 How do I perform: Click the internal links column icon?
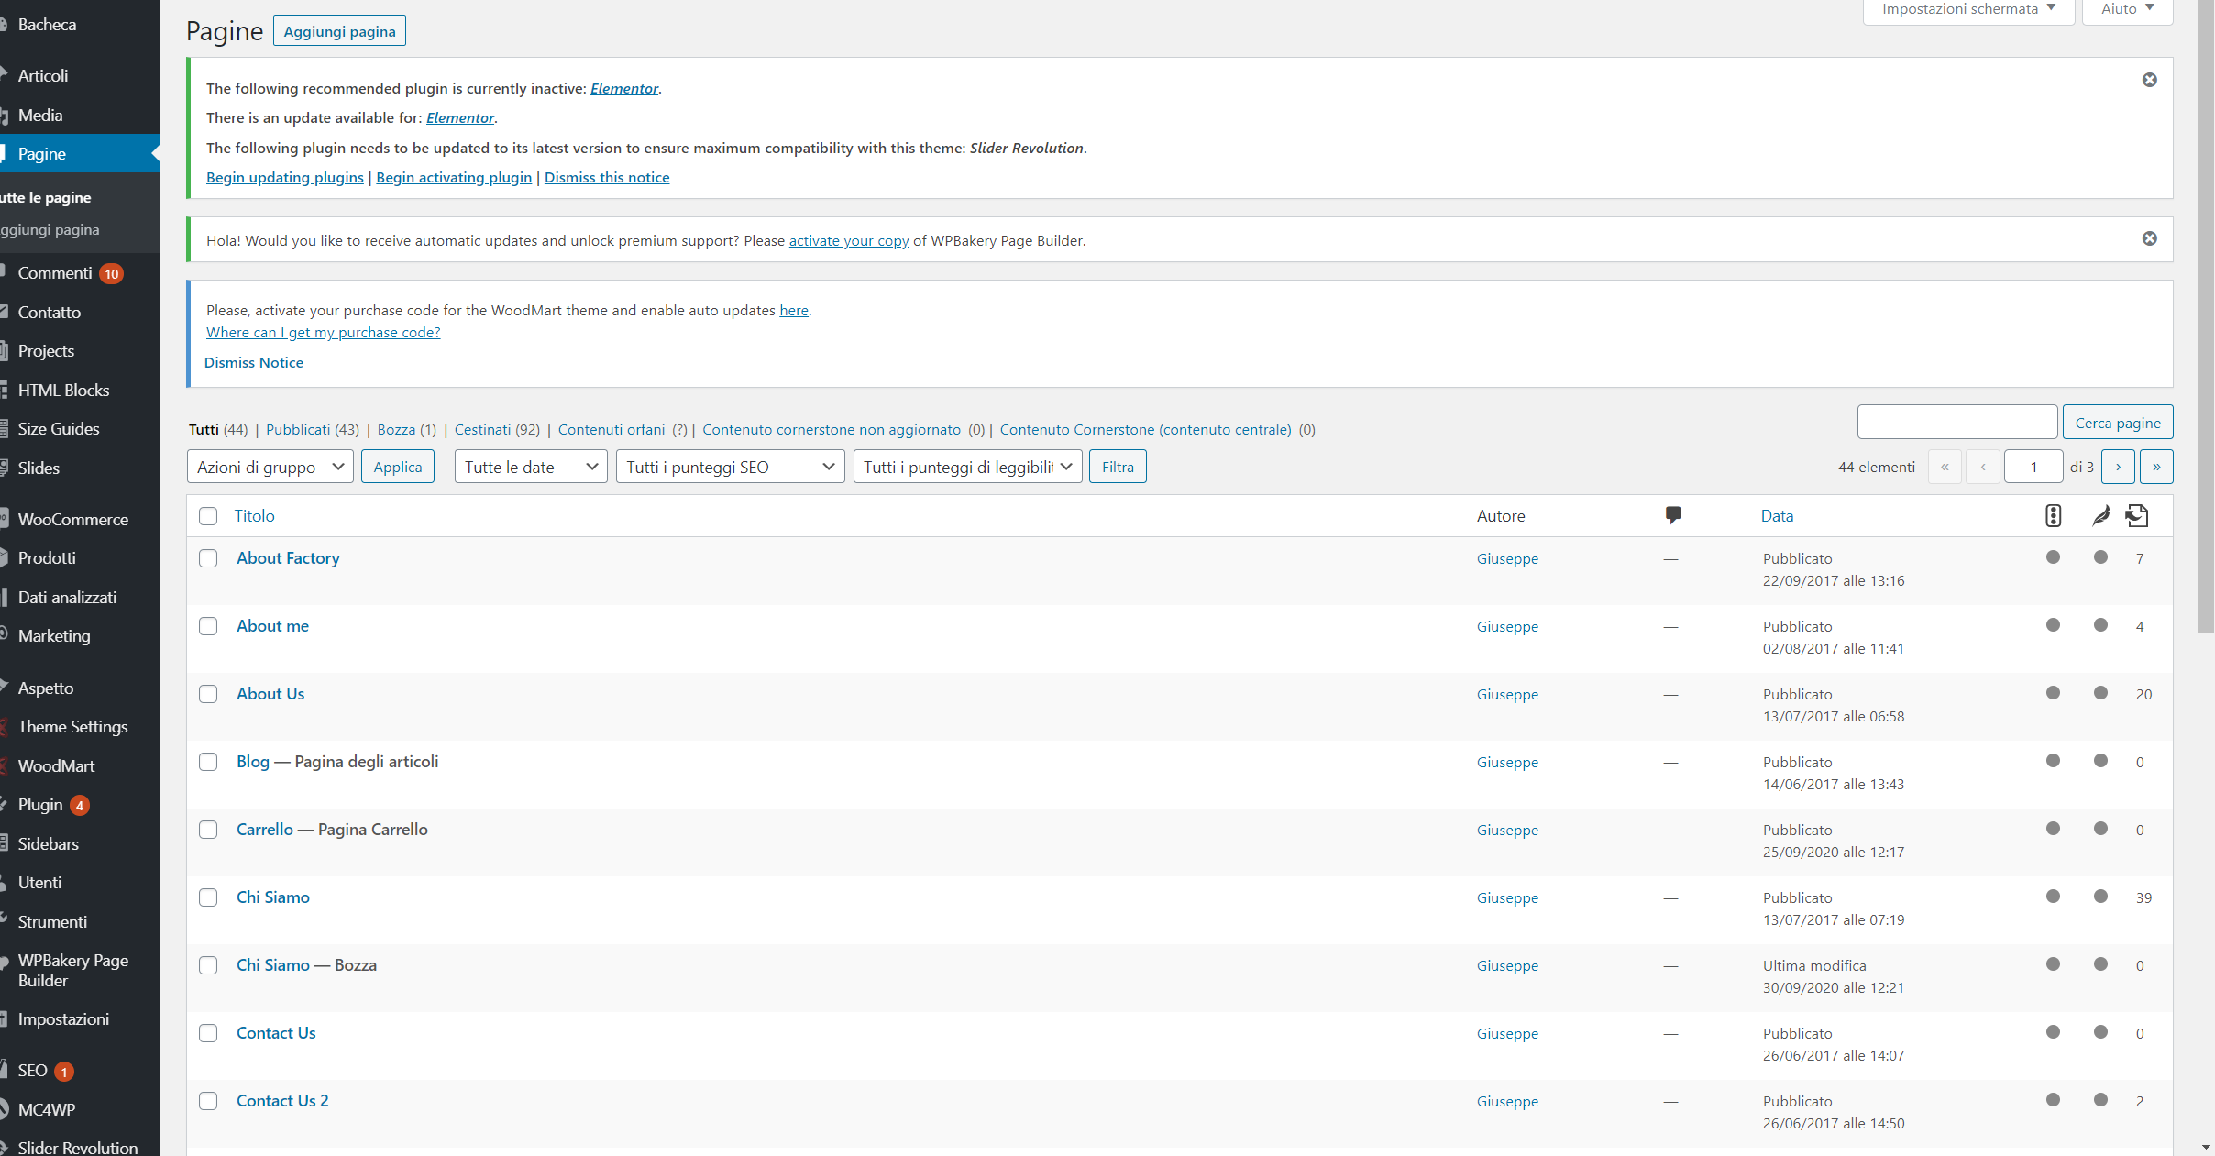(2137, 515)
